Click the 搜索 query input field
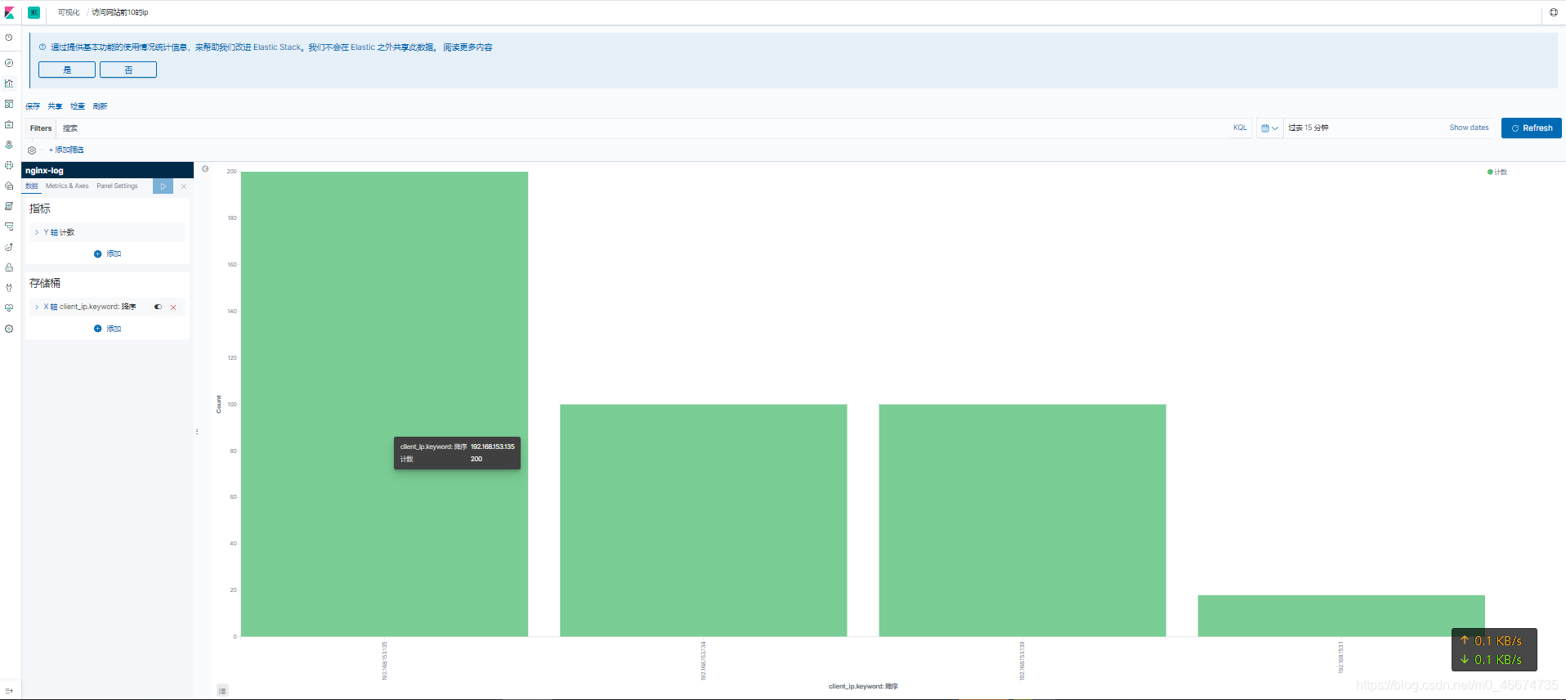The image size is (1566, 700). tap(642, 128)
